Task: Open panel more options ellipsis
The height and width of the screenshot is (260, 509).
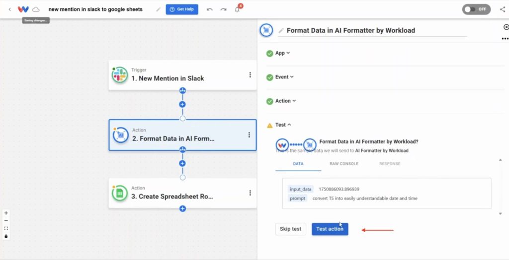Action: [x=505, y=39]
